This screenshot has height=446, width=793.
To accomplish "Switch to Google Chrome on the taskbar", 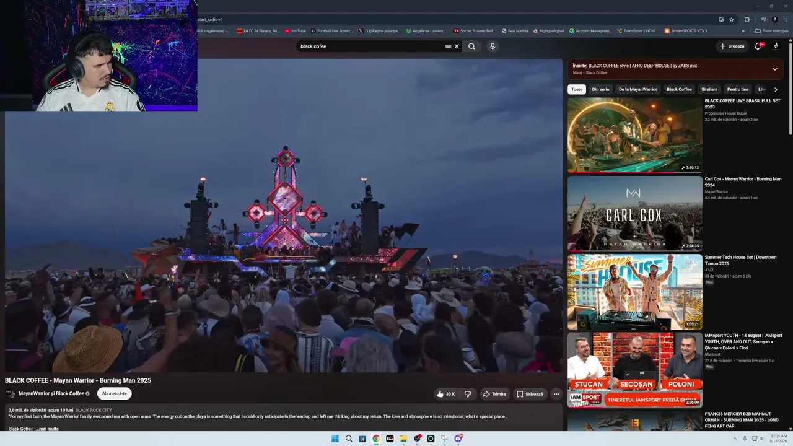I will click(x=376, y=439).
